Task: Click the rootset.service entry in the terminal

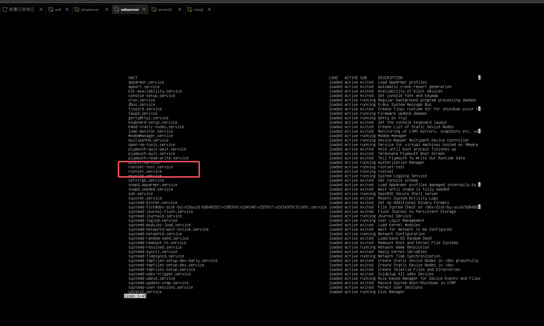Action: (x=145, y=171)
